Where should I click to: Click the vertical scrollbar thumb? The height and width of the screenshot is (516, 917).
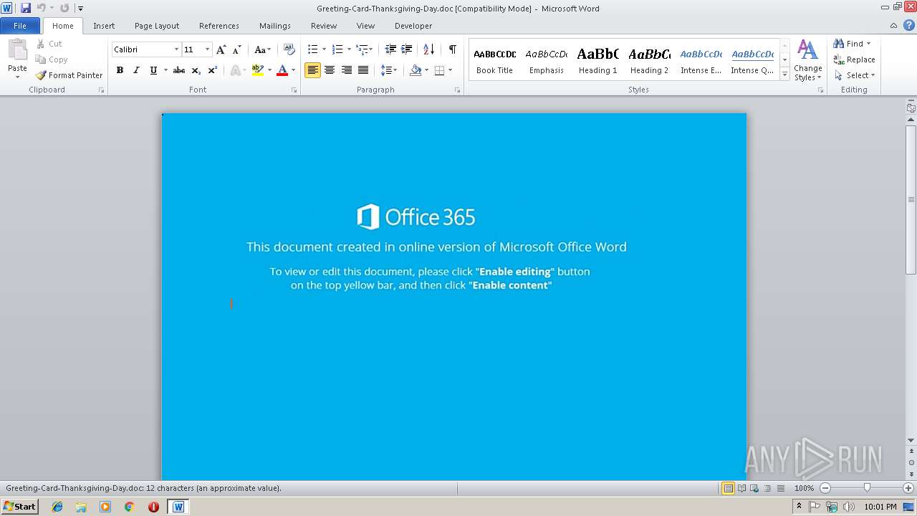(911, 199)
